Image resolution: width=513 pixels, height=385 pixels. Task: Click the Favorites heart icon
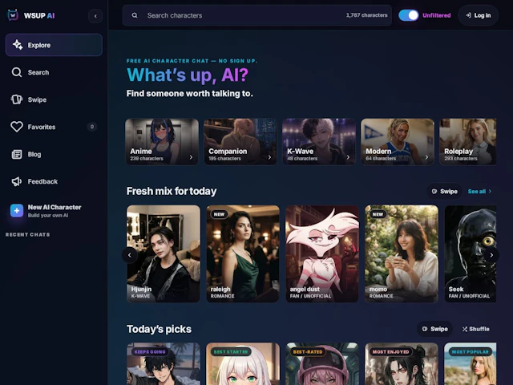coord(17,127)
